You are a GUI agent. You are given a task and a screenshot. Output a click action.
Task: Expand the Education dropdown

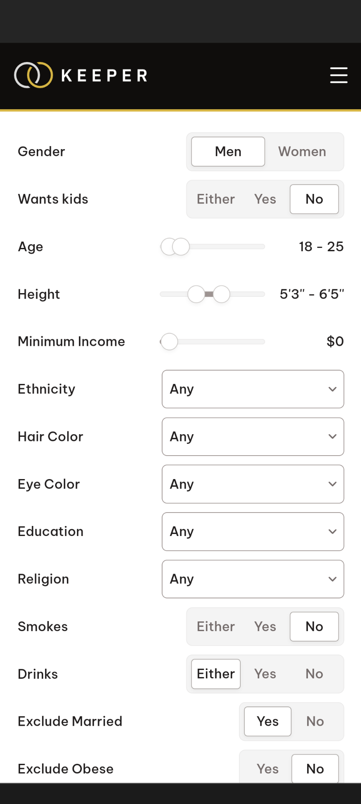pos(253,532)
